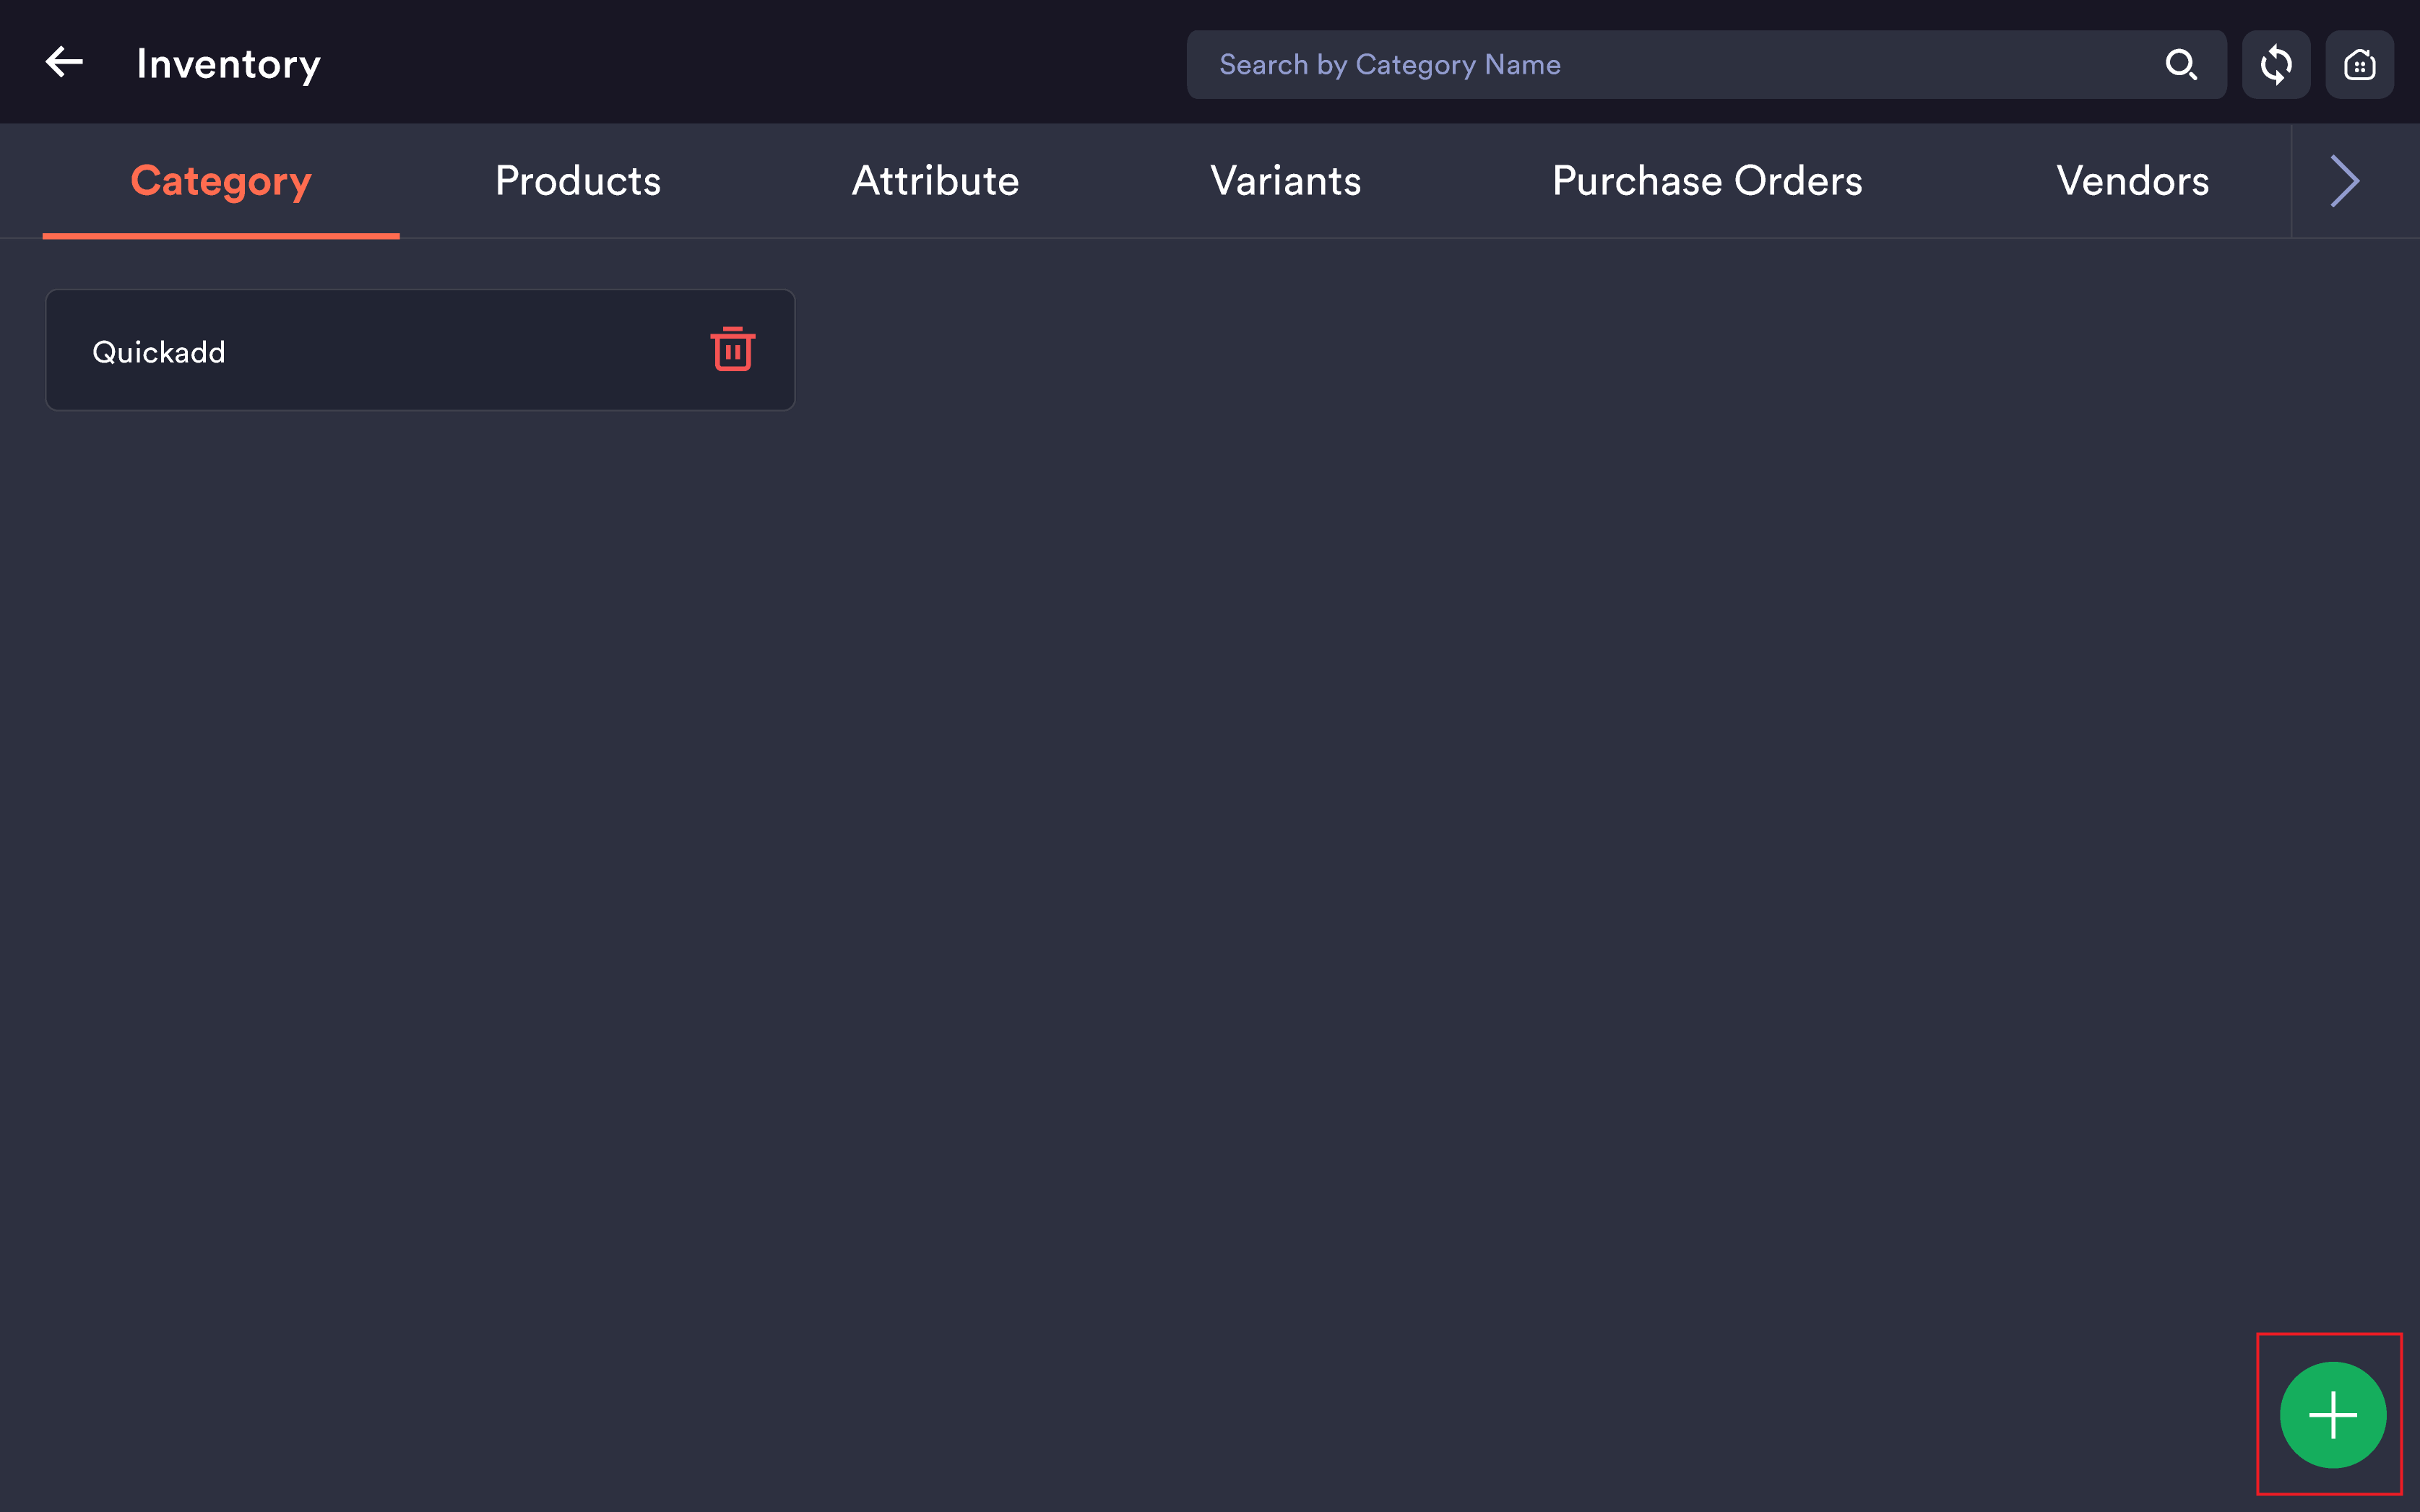This screenshot has width=2420, height=1512.
Task: Open the Purchase Orders tab
Action: (1707, 181)
